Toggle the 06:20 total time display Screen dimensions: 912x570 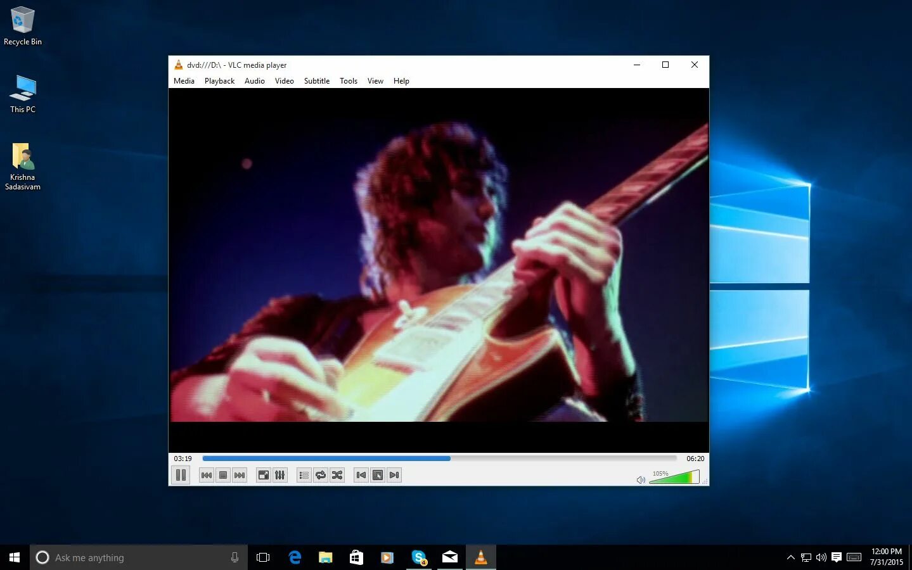pos(695,459)
